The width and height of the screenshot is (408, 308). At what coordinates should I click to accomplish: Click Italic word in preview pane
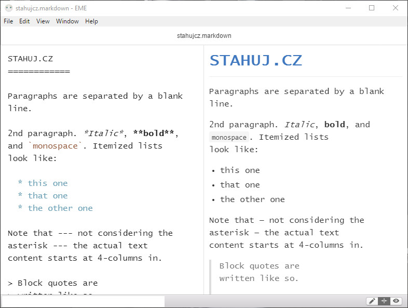tap(299, 125)
